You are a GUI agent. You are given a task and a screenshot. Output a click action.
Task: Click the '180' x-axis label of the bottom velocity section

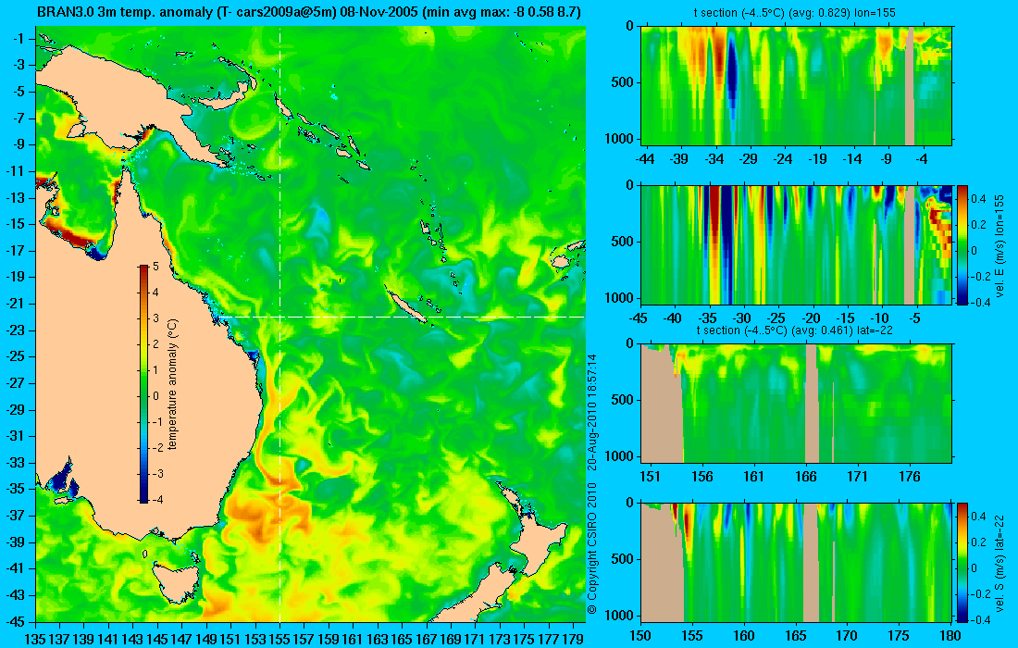[x=950, y=636]
